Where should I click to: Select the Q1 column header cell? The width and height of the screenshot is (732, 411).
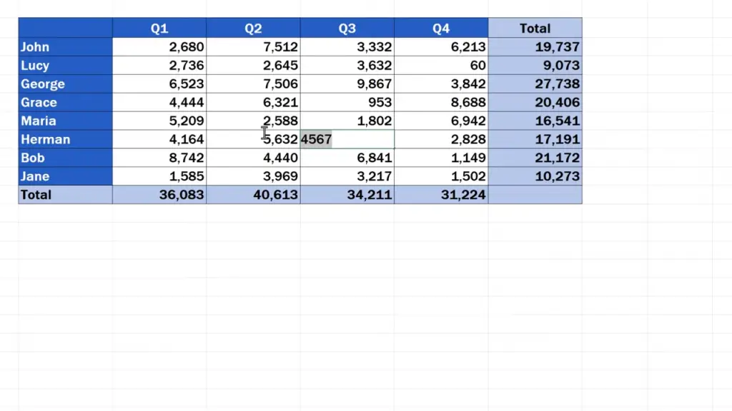(159, 29)
